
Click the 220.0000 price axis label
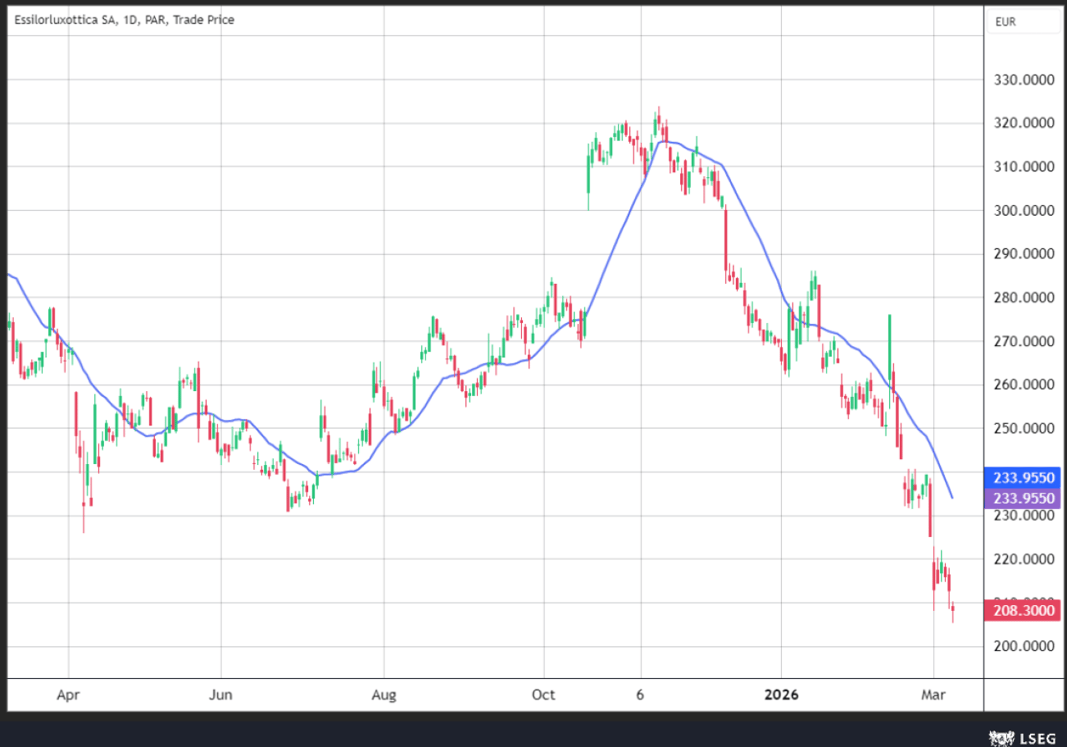[x=1023, y=559]
